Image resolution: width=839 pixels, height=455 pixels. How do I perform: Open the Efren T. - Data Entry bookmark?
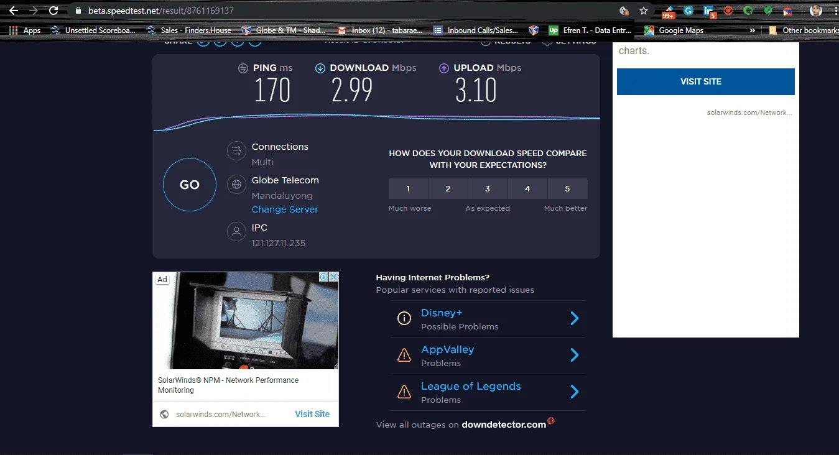coord(590,30)
